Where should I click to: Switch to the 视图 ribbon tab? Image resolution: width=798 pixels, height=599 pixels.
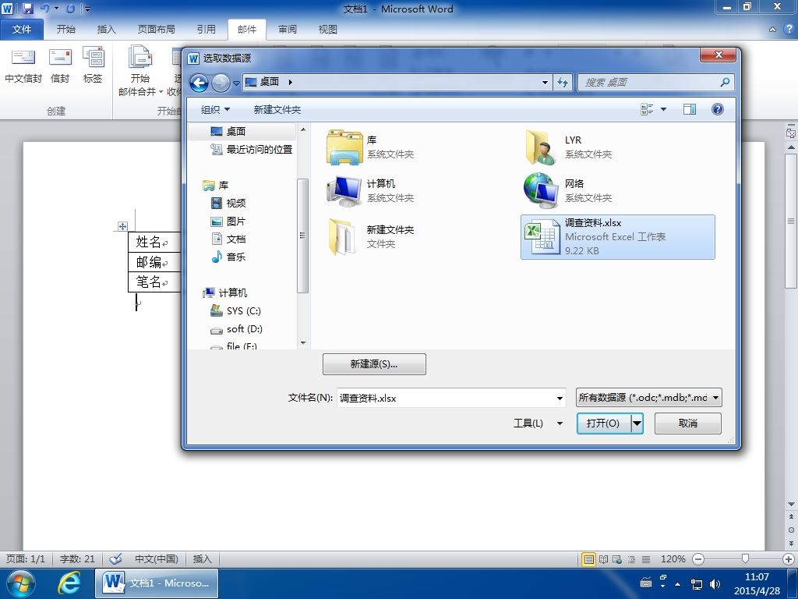coord(328,30)
